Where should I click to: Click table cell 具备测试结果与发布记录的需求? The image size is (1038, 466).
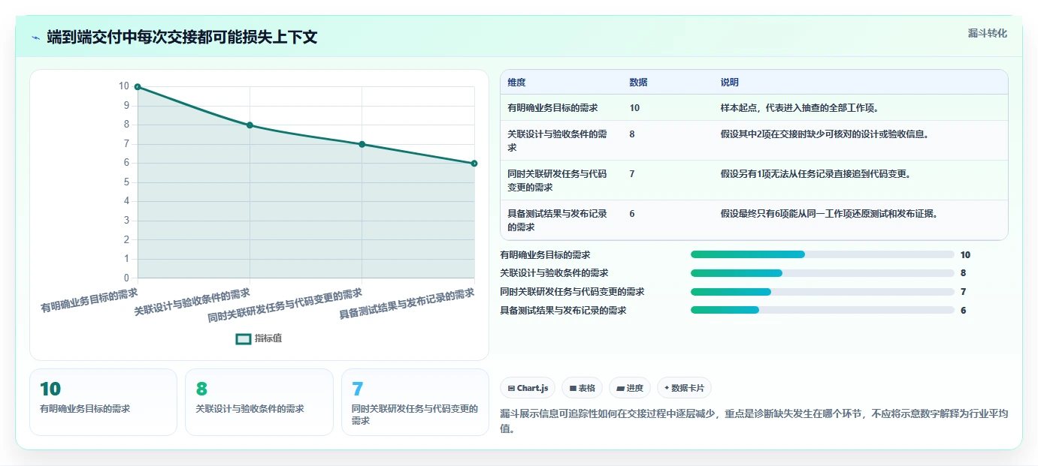coord(558,220)
